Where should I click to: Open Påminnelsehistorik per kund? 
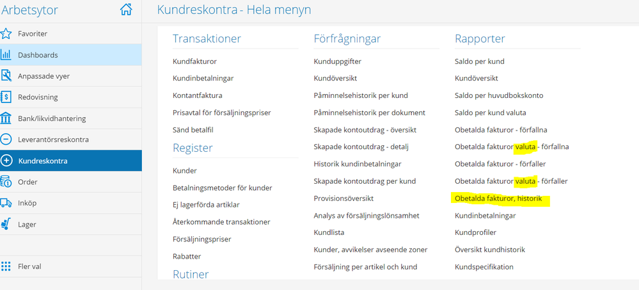click(x=361, y=95)
